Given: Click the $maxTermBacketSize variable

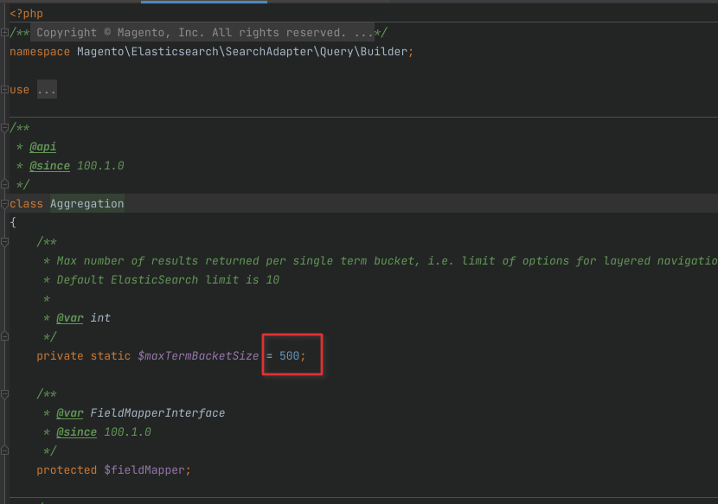Looking at the screenshot, I should 198,355.
